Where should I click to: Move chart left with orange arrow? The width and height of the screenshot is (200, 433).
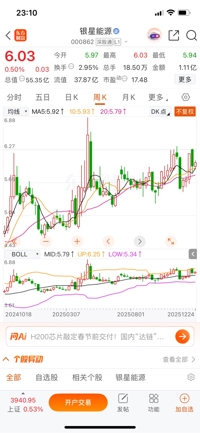(108, 241)
